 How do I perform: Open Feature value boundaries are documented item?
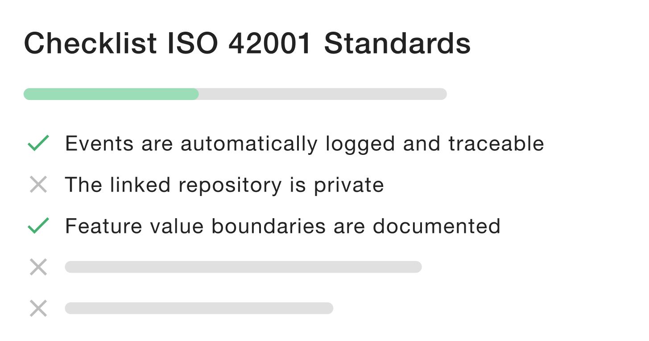283,226
